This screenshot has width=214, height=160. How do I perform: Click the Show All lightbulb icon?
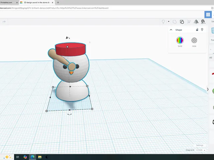click(x=163, y=22)
